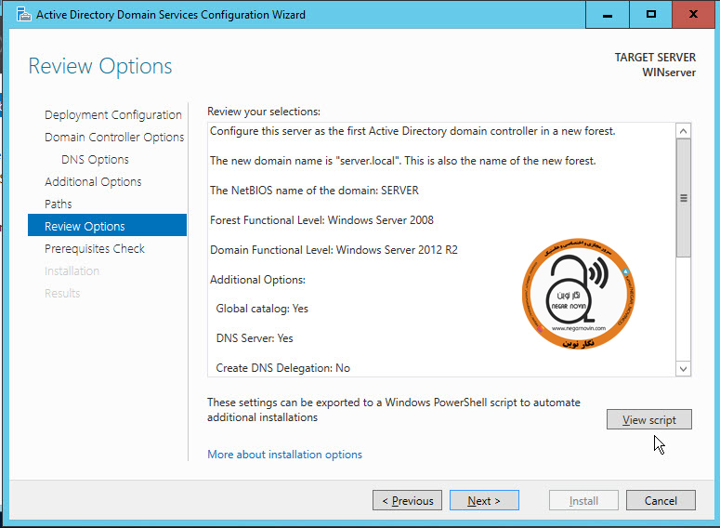Select Review Options step
The width and height of the screenshot is (720, 528).
click(108, 225)
